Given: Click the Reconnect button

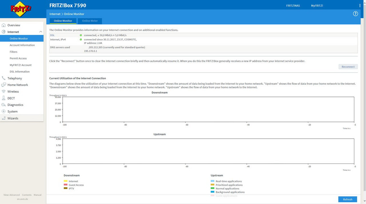Looking at the screenshot, I should tap(348, 67).
